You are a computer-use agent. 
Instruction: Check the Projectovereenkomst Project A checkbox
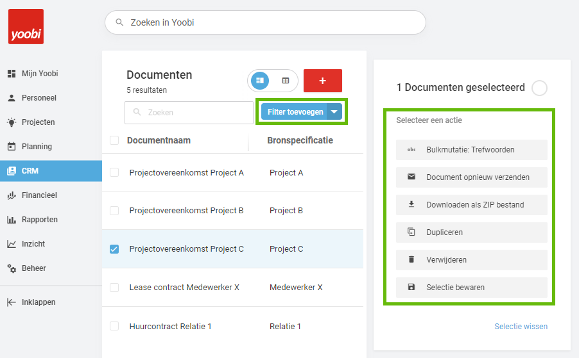pyautogui.click(x=114, y=172)
